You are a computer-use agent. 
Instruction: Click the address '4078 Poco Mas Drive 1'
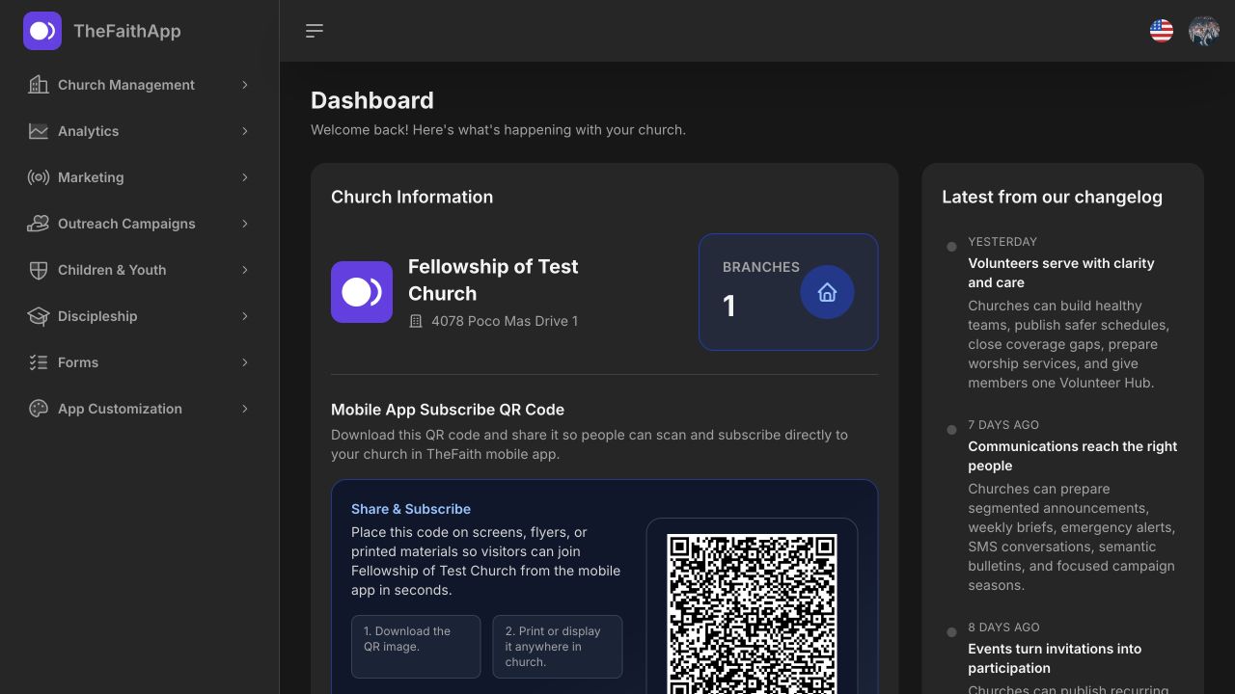(505, 321)
